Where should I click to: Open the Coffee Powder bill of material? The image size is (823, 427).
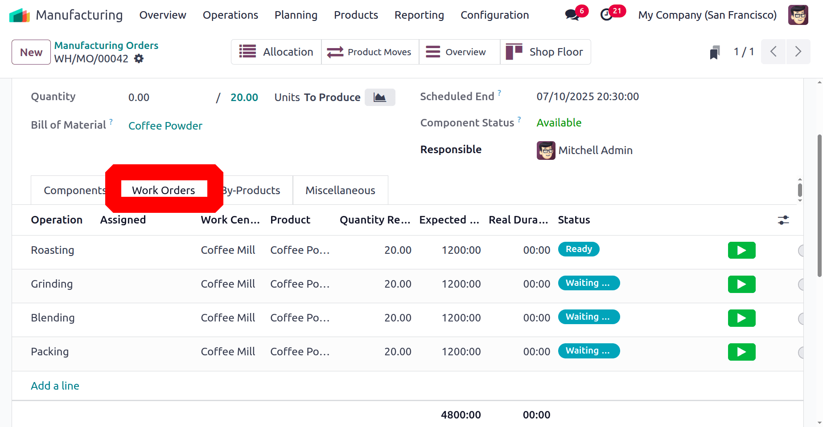pos(165,126)
